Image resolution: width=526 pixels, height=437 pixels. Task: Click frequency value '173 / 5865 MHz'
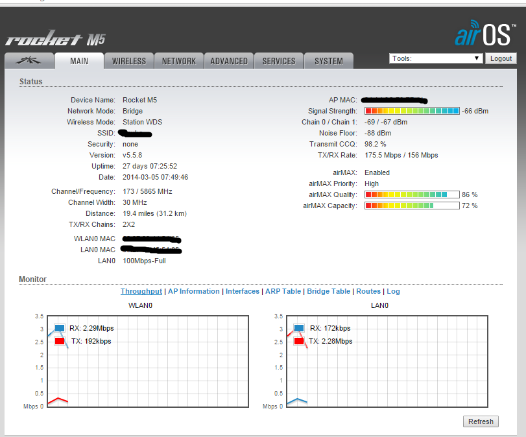pyautogui.click(x=147, y=191)
